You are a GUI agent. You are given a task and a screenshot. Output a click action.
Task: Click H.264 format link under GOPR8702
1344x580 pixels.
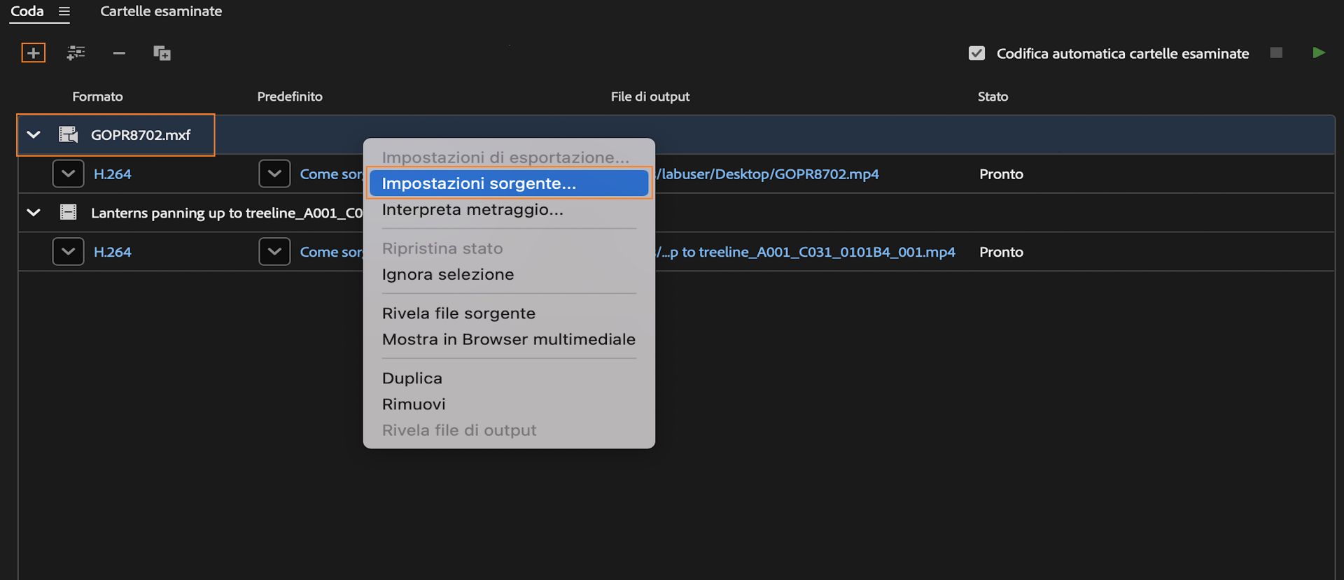(x=113, y=174)
